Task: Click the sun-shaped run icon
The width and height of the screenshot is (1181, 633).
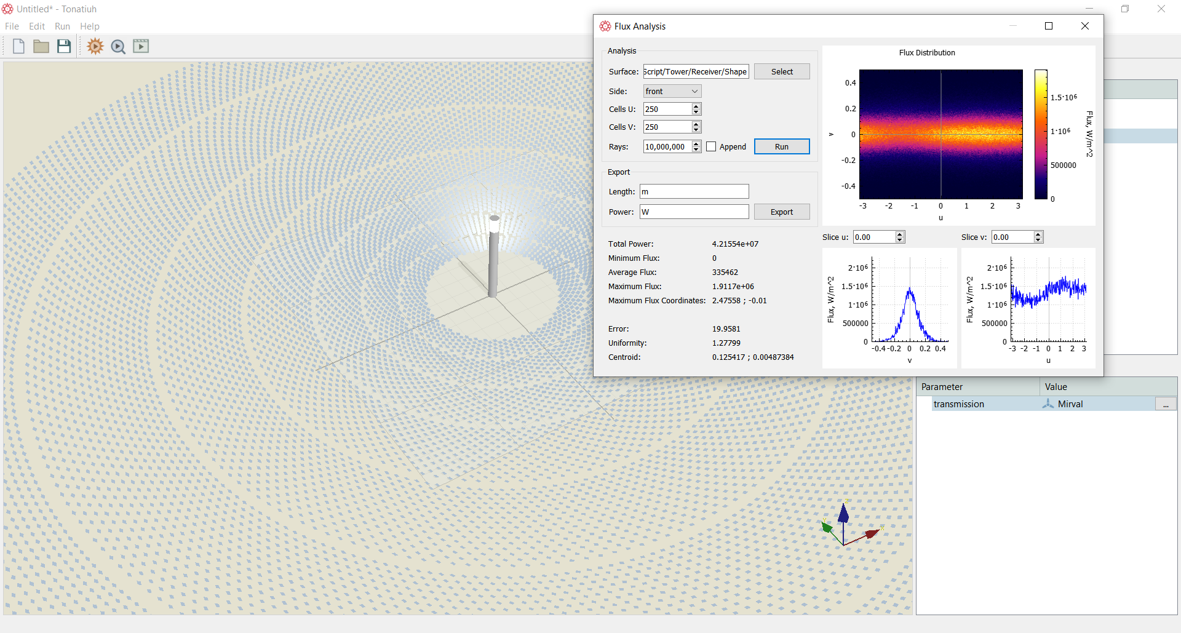Action: [x=95, y=46]
